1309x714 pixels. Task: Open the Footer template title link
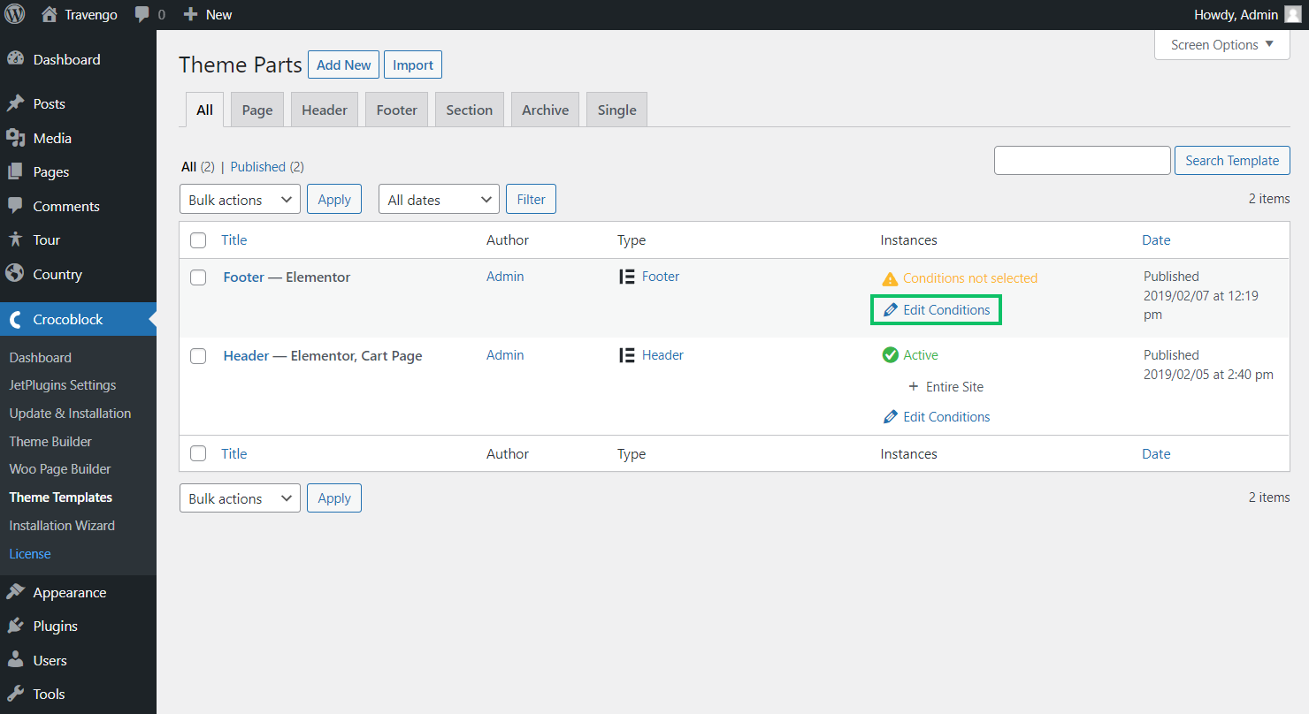click(x=244, y=277)
